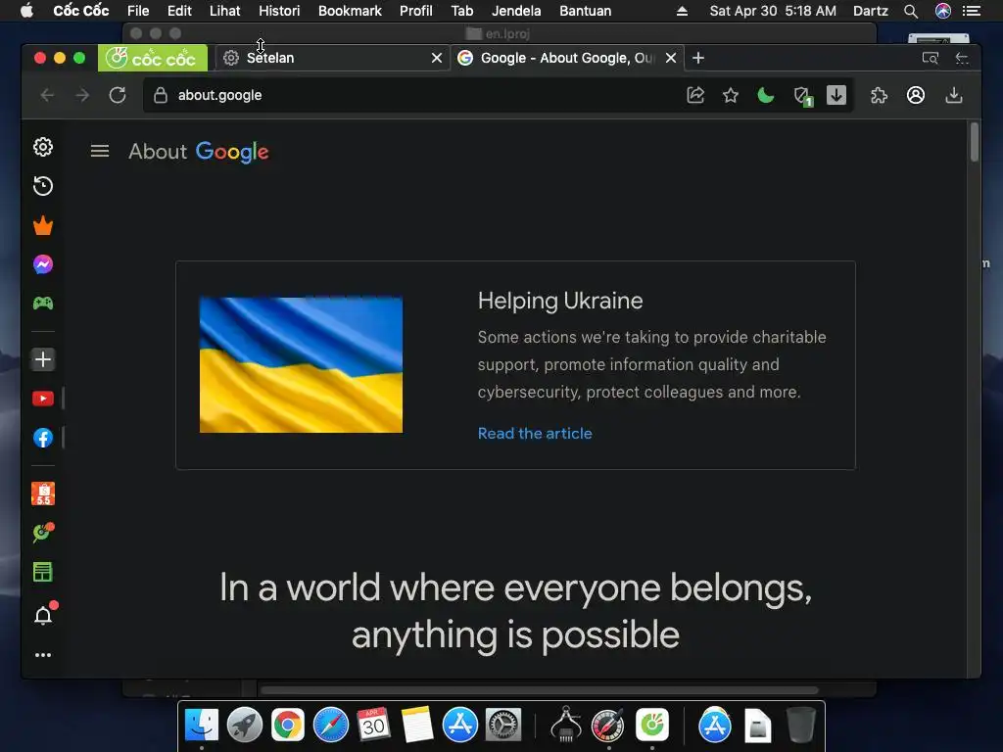
Task: Open Notification Center list icon
Action: click(972, 11)
